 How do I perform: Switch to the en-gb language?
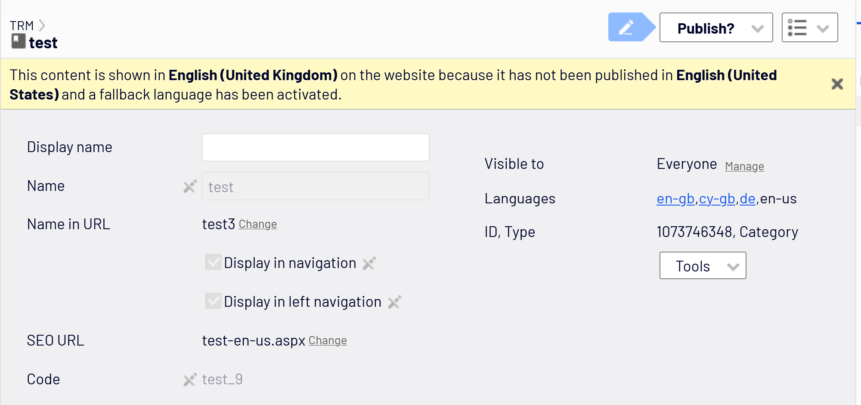[x=675, y=199]
